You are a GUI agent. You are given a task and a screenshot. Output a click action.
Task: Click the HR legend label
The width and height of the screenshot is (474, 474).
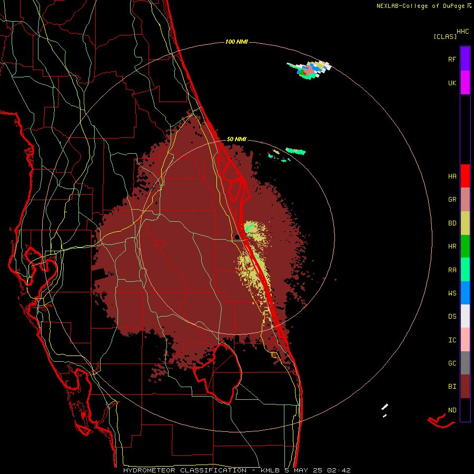click(452, 246)
